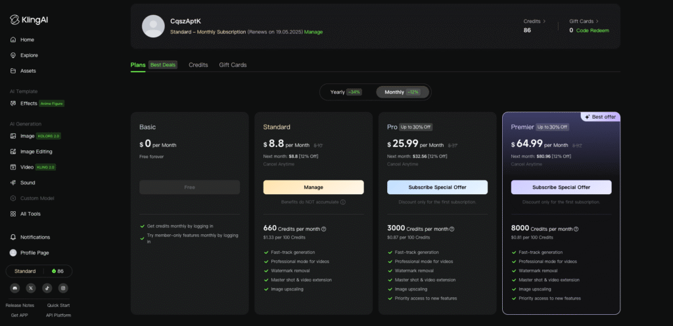
Task: Open the Assets section icon
Action: (x=13, y=71)
